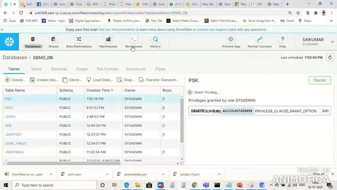This screenshot has width=337, height=190.
Task: Click Transfer Ownership
Action: pos(158,80)
